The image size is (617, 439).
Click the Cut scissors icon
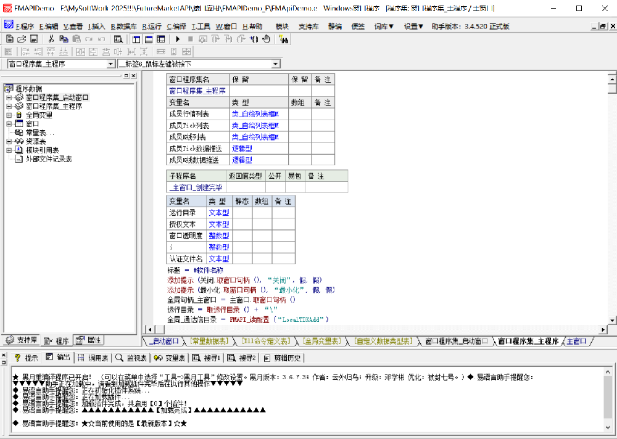pos(52,39)
